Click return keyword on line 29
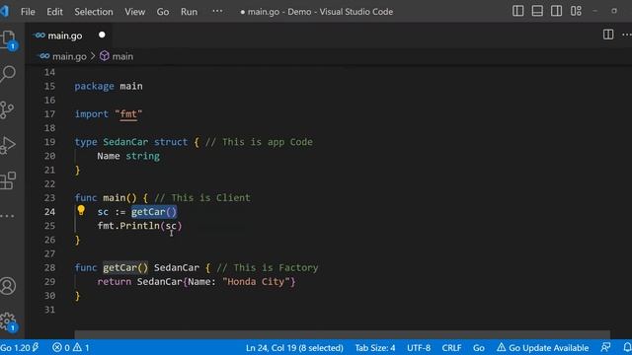The height and width of the screenshot is (355, 632). click(115, 282)
